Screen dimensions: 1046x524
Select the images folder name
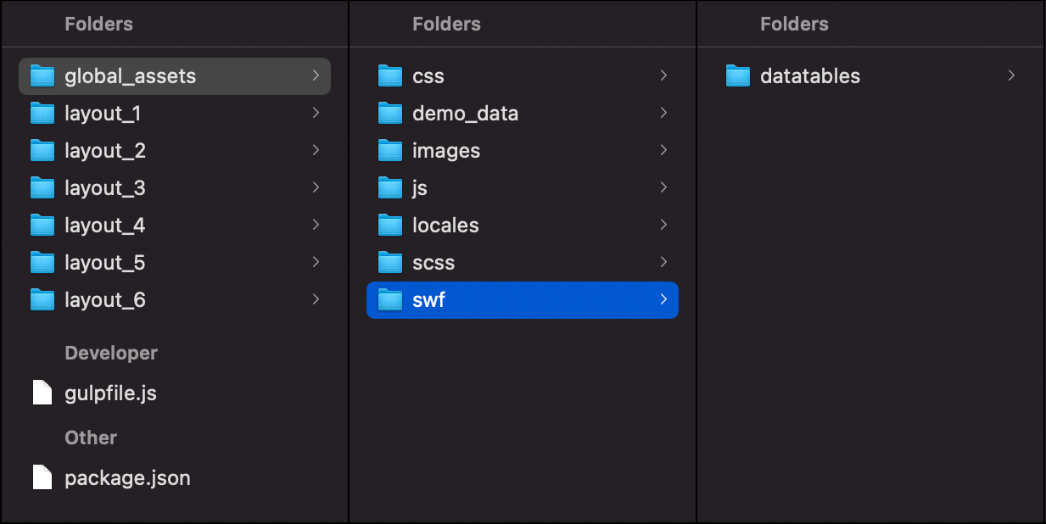[x=446, y=151]
